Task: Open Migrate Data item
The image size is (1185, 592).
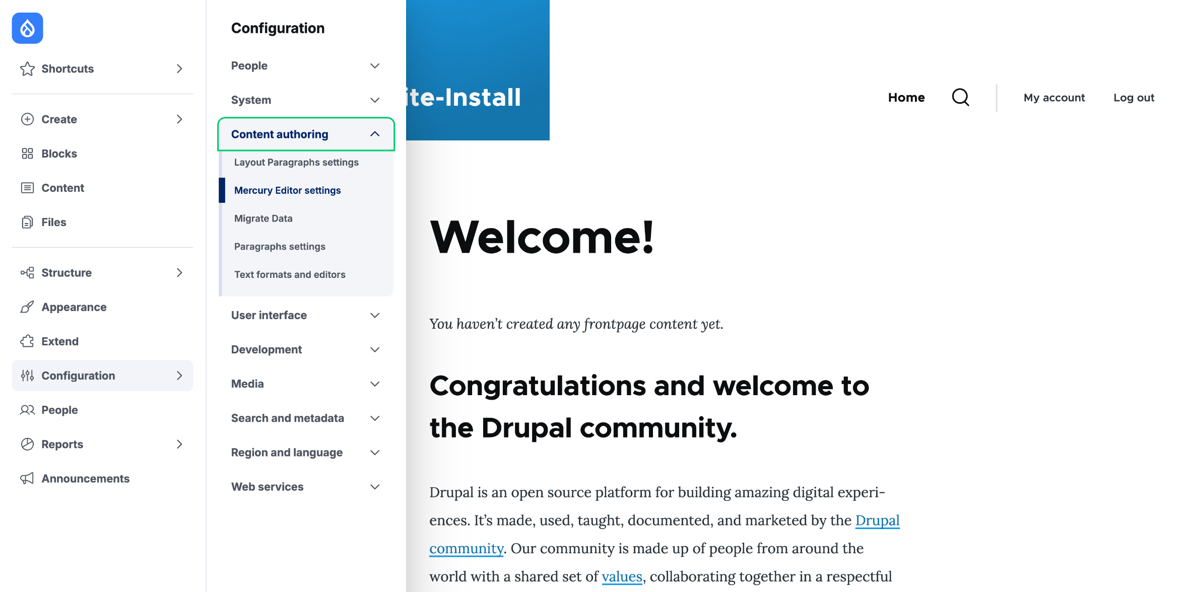Action: click(263, 218)
